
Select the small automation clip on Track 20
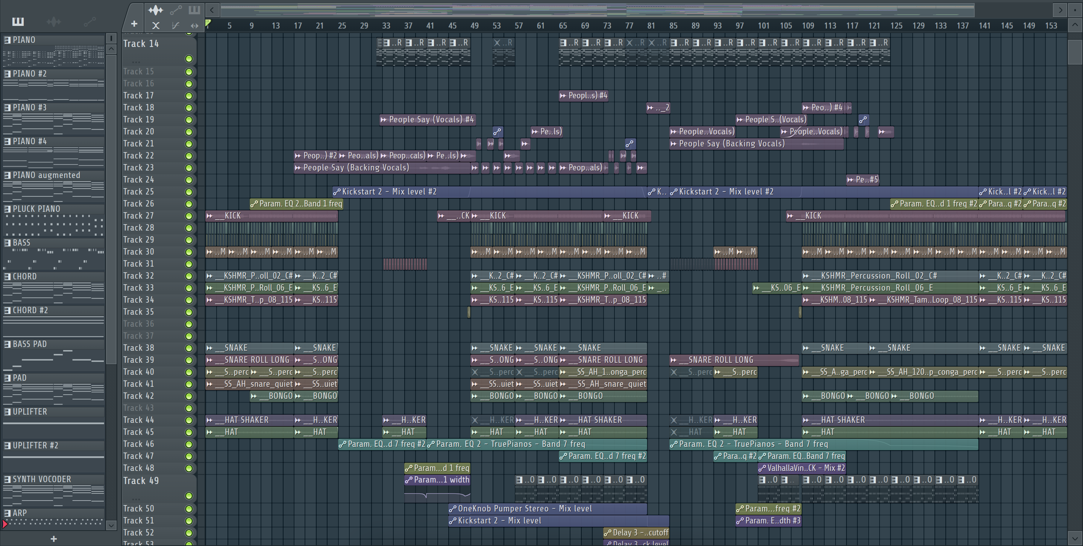pyautogui.click(x=498, y=132)
